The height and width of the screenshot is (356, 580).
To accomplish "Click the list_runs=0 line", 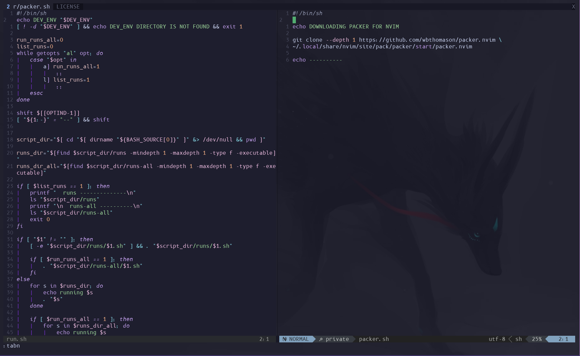I will point(35,47).
